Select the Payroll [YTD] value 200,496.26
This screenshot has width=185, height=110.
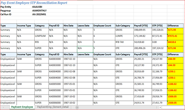(143, 49)
